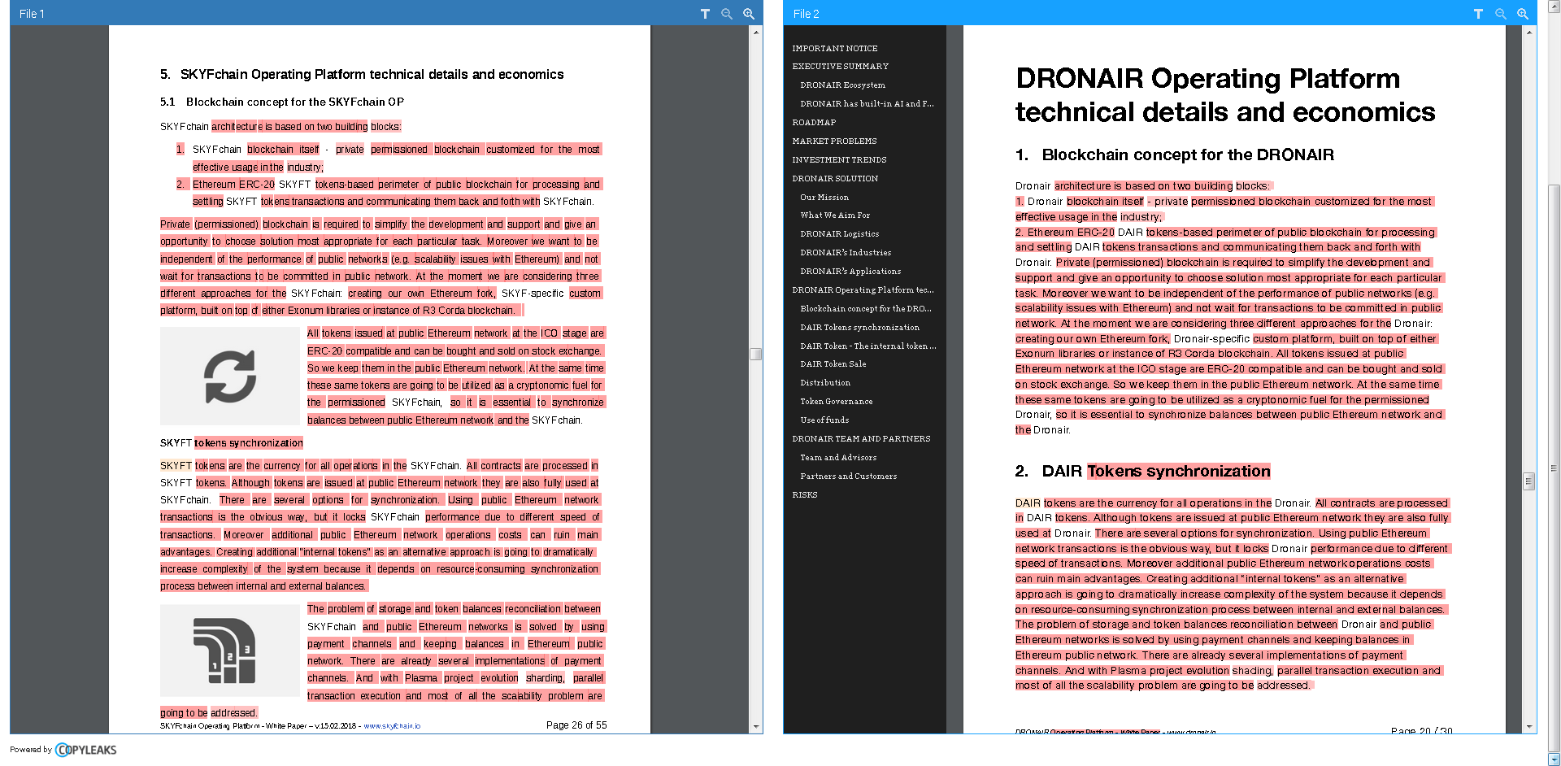Open DRONAIR TEAM AND PARTNERS entry

(861, 439)
